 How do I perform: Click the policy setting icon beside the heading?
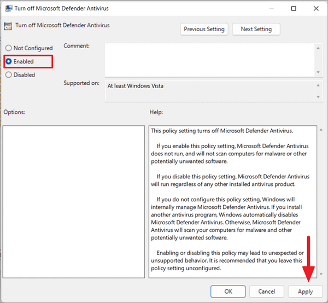(x=8, y=26)
